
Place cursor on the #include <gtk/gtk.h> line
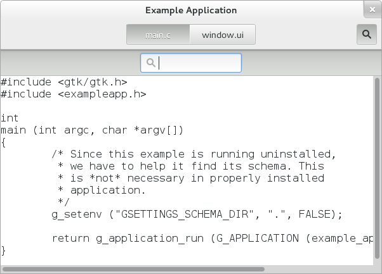point(63,82)
